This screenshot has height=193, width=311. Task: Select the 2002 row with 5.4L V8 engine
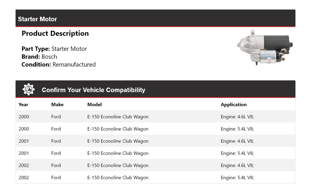click(155, 177)
